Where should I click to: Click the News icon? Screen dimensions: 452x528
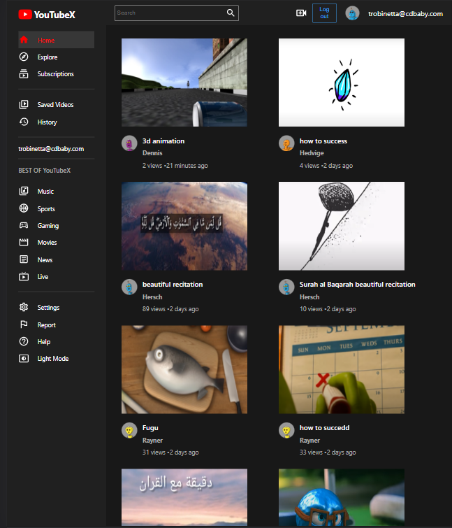[x=24, y=259]
